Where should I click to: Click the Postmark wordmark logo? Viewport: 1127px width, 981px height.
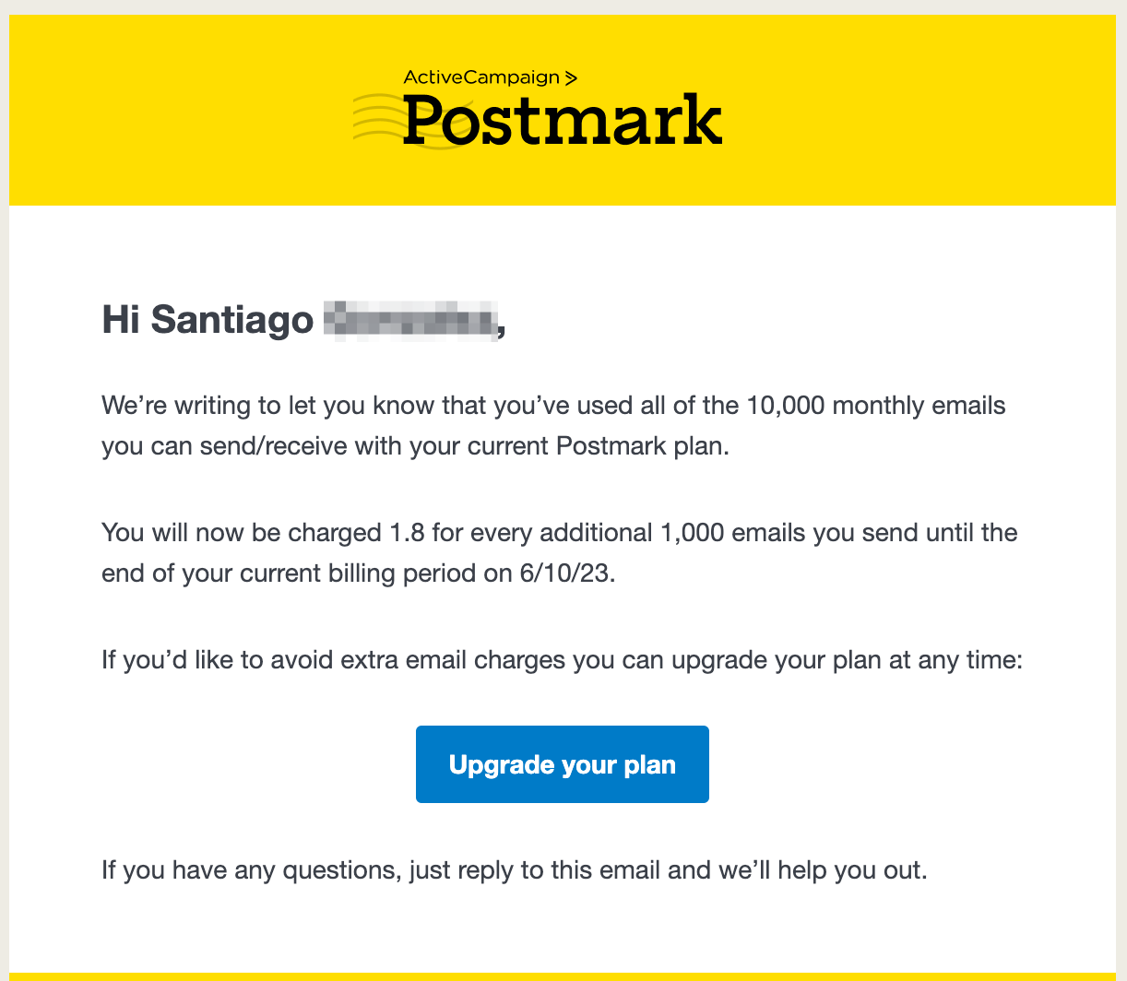(562, 121)
